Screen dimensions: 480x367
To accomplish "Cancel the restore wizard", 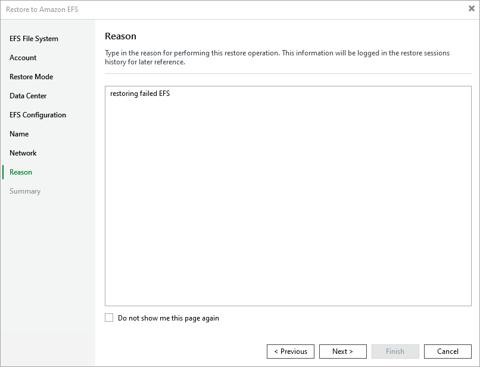I will [x=448, y=352].
